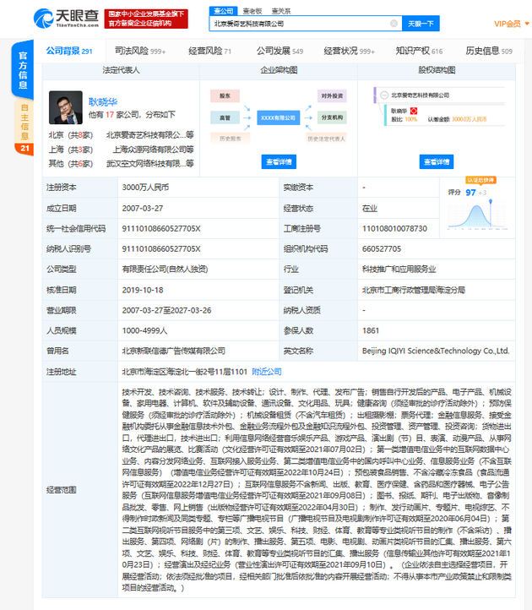
Task: Click the red icon beside 耿晓华 in the equity chart
Action: point(414,111)
